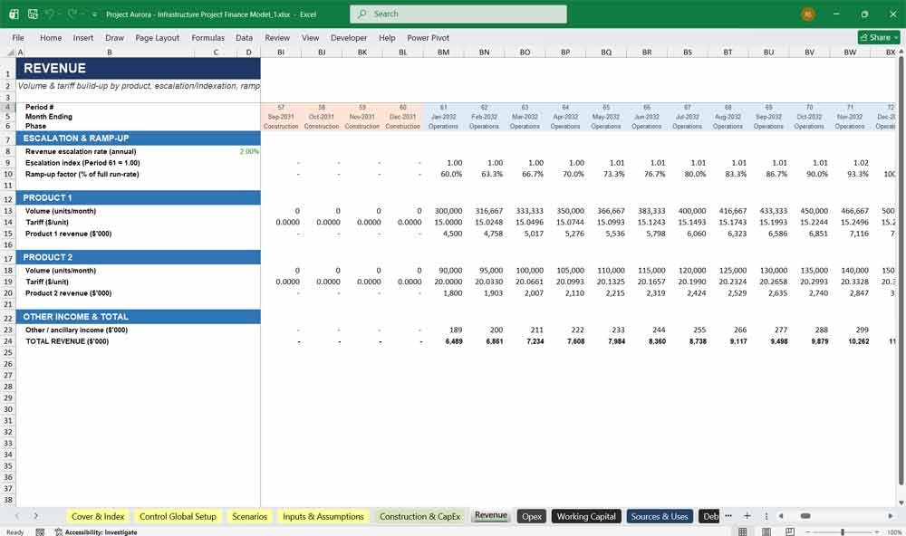The image size is (906, 536).
Task: Click the Select All corner triangle
Action: [x=8, y=52]
